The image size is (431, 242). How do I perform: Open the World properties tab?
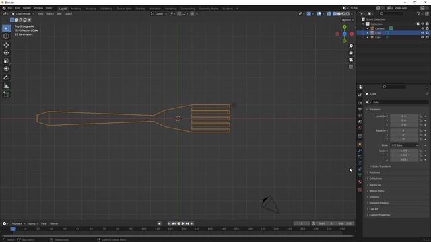(x=360, y=128)
